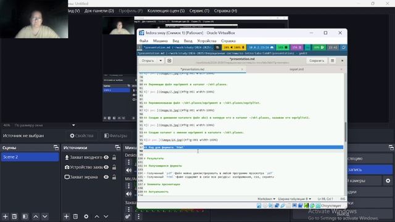Open Desktop audio channel options dots
Viewport: 395px width, 222px height.
[x=129, y=162]
